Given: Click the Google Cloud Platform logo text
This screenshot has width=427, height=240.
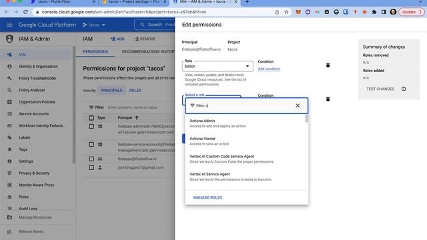Looking at the screenshot, I should [x=47, y=25].
